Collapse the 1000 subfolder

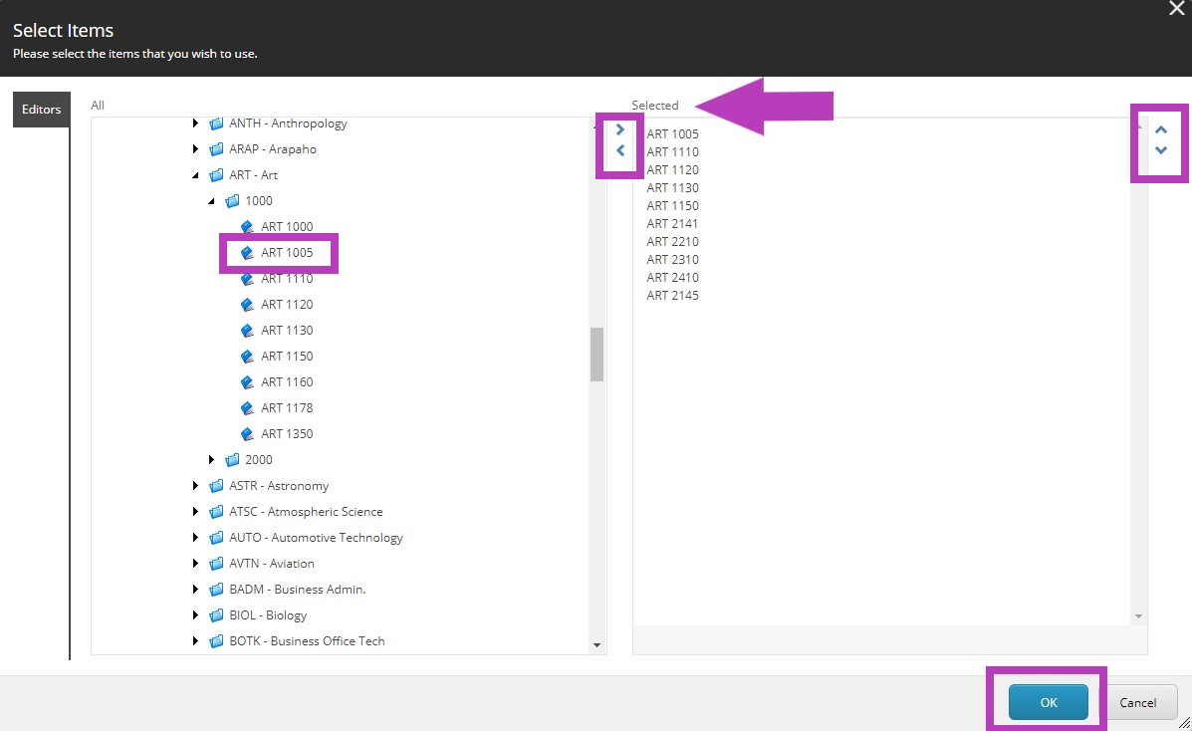tap(211, 201)
